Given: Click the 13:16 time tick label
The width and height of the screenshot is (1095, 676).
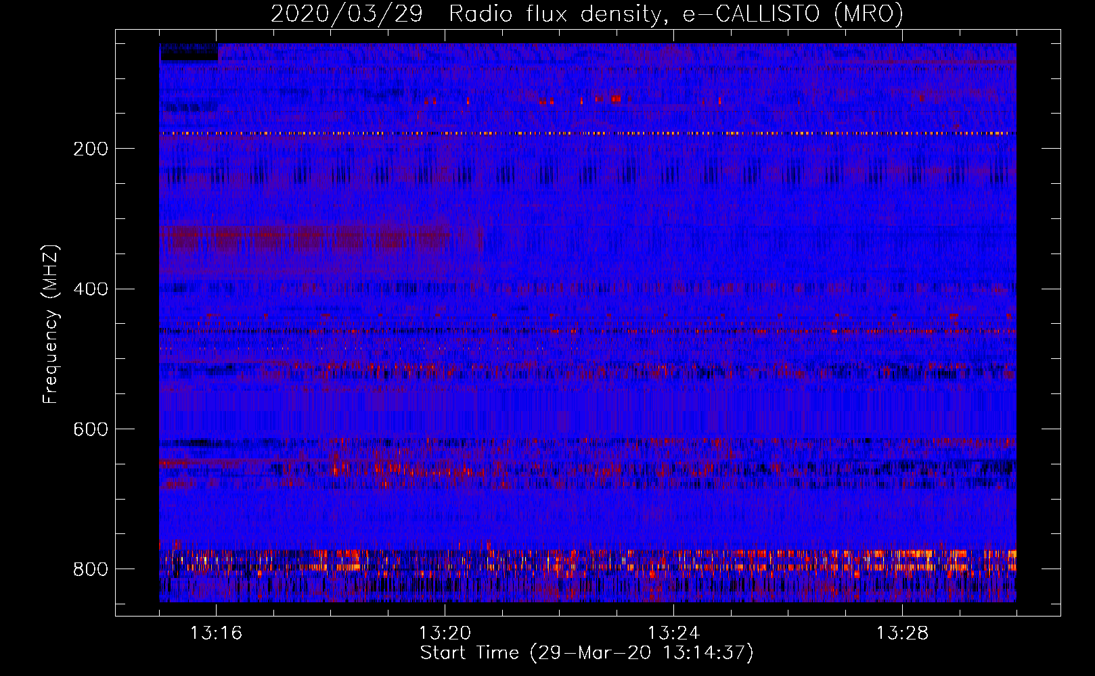Looking at the screenshot, I should click(216, 633).
